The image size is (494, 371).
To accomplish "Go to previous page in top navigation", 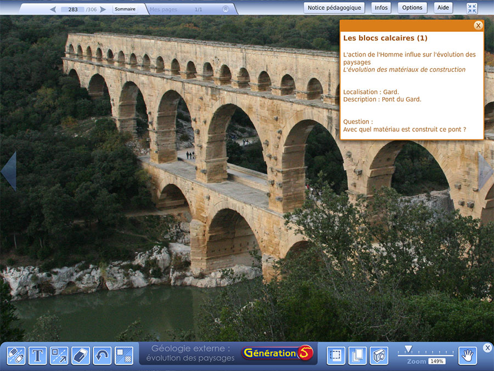I will click(x=53, y=9).
